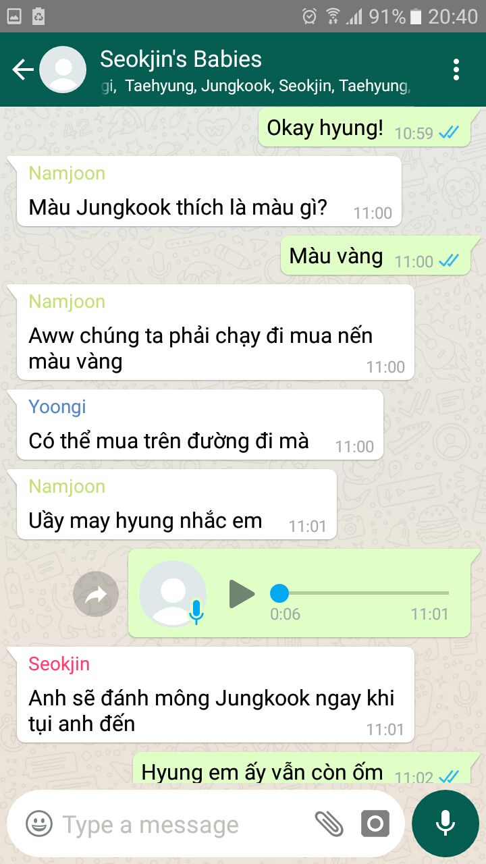
Task: Click the voice message seek slider knob
Action: pyautogui.click(x=279, y=593)
